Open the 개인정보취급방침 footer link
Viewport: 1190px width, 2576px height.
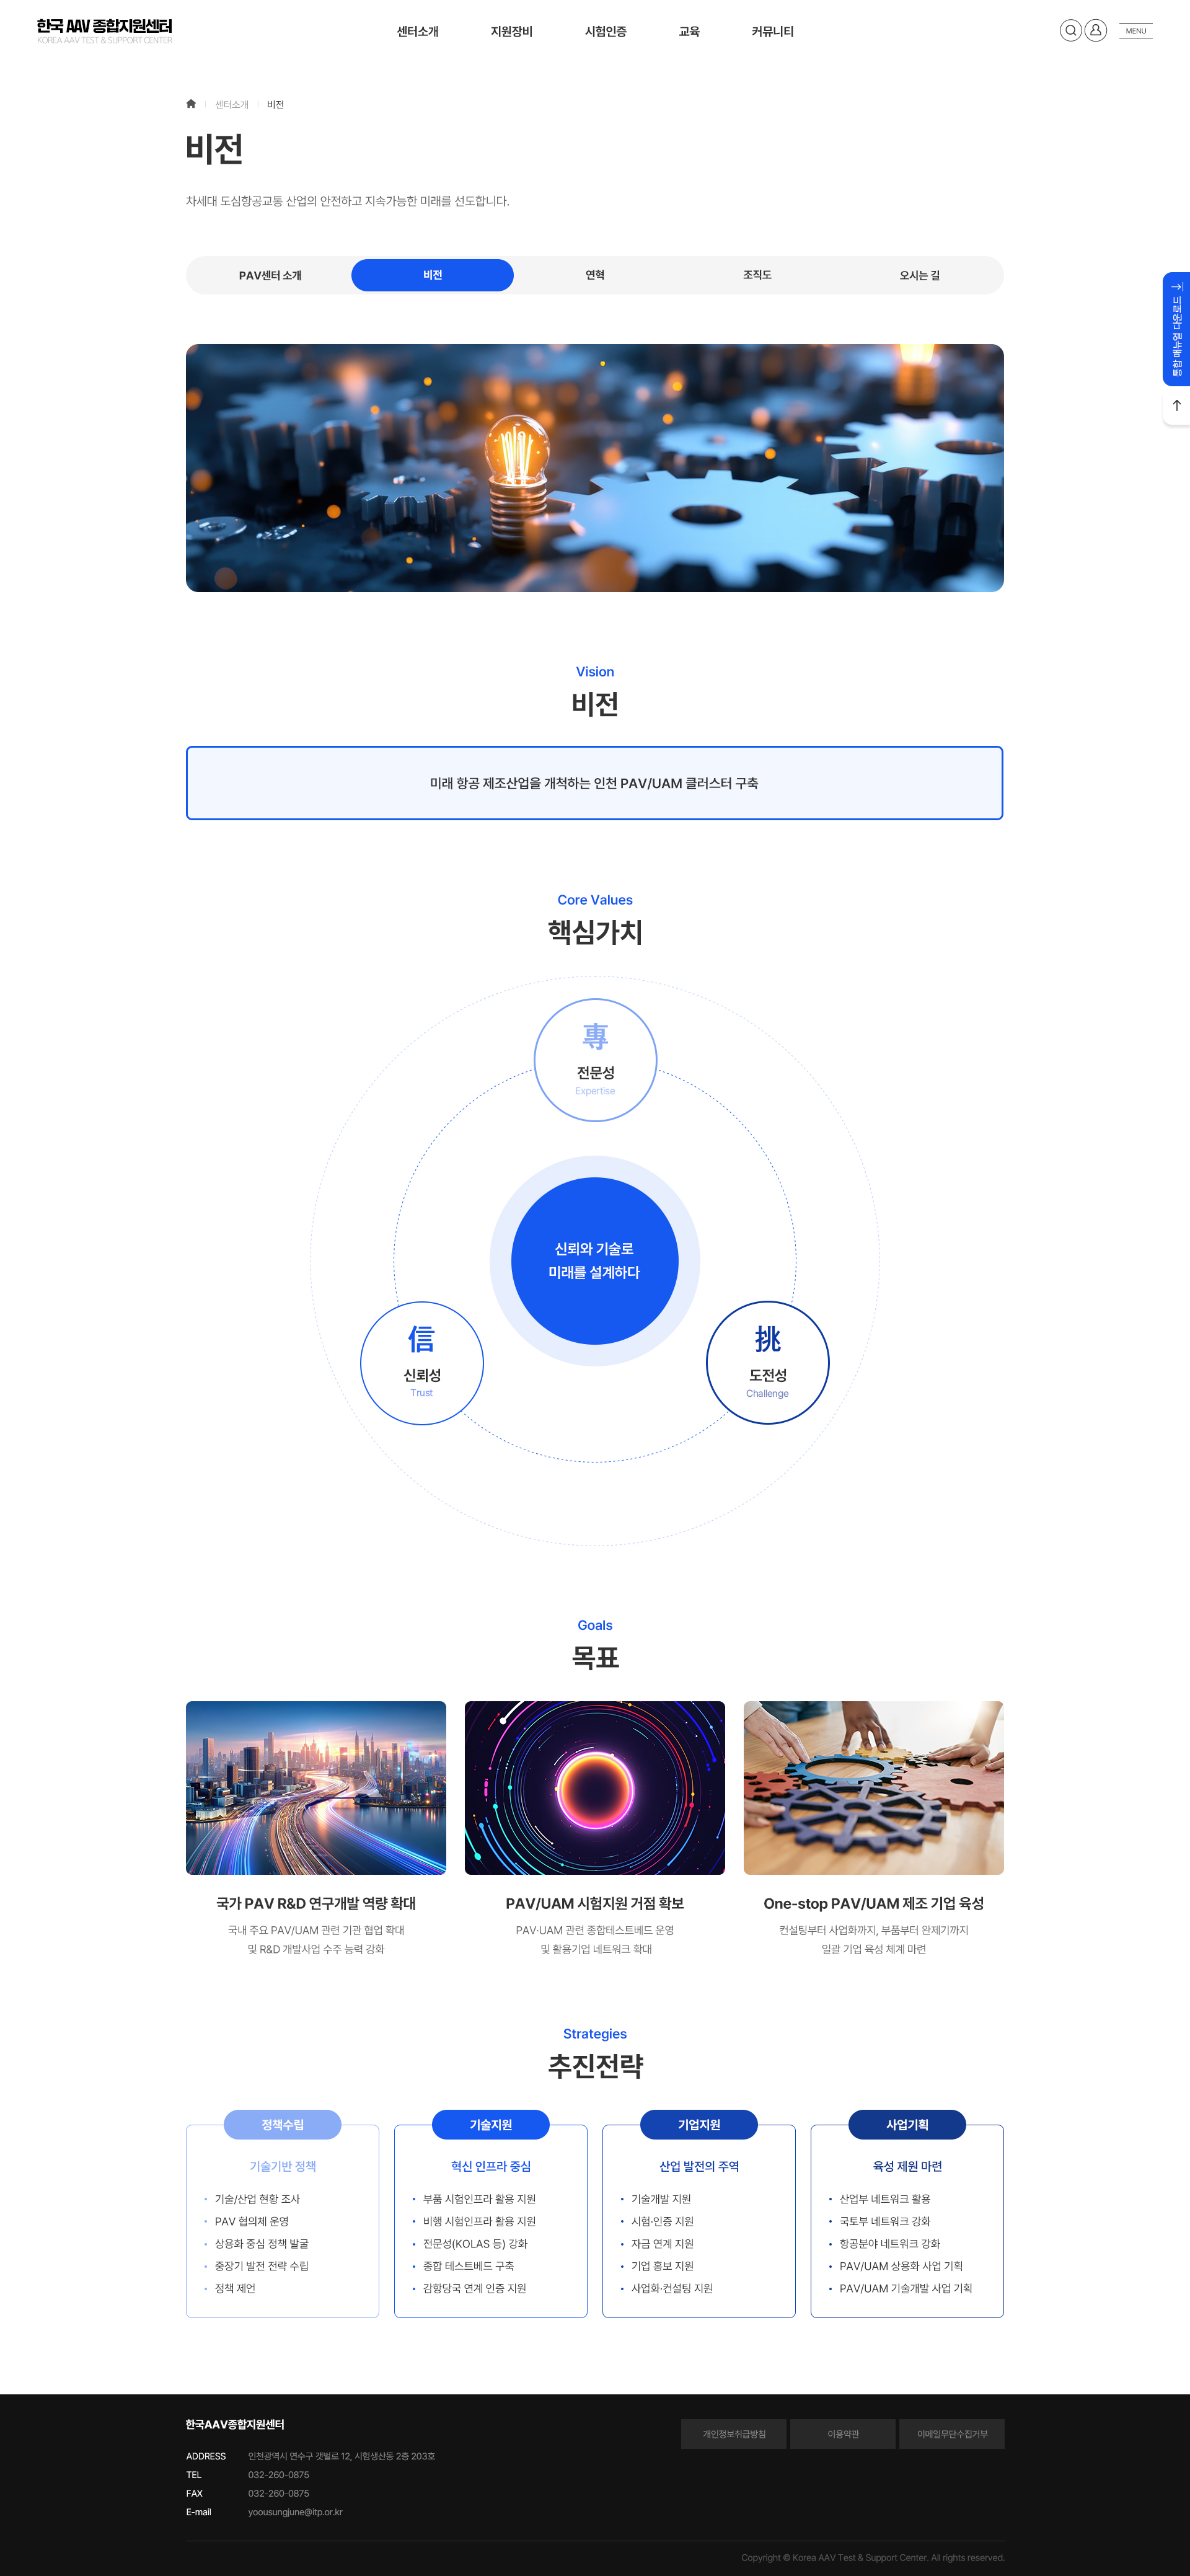click(734, 2434)
